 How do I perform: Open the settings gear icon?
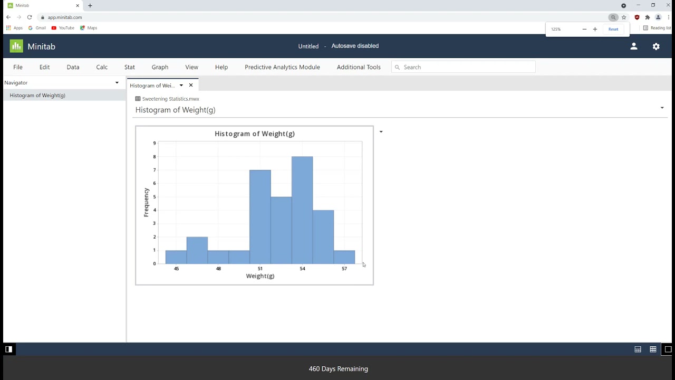coord(656,46)
